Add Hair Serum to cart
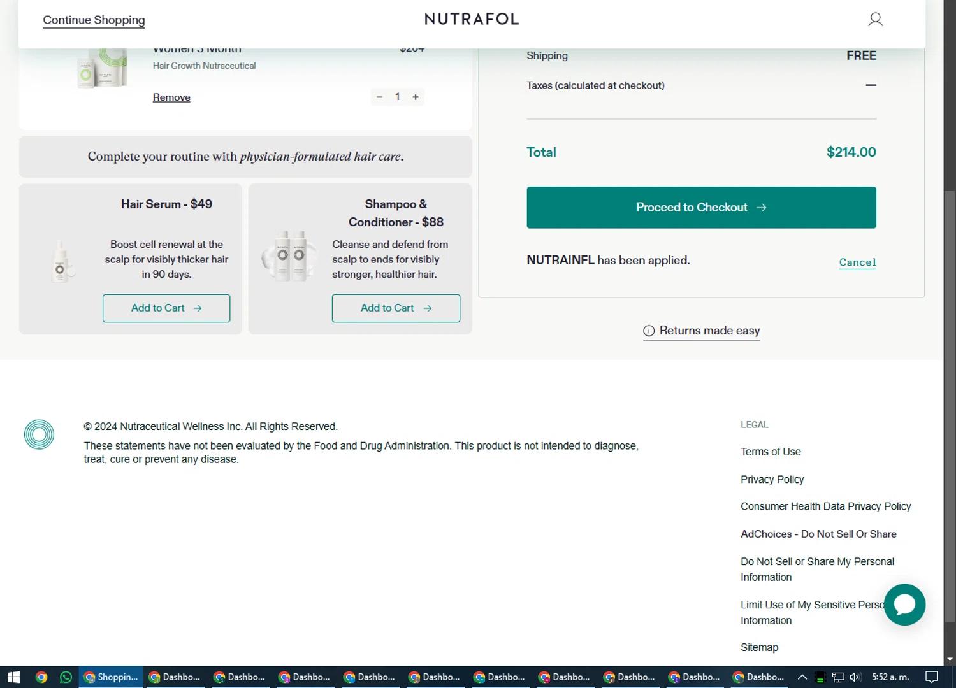The width and height of the screenshot is (956, 688). click(166, 308)
